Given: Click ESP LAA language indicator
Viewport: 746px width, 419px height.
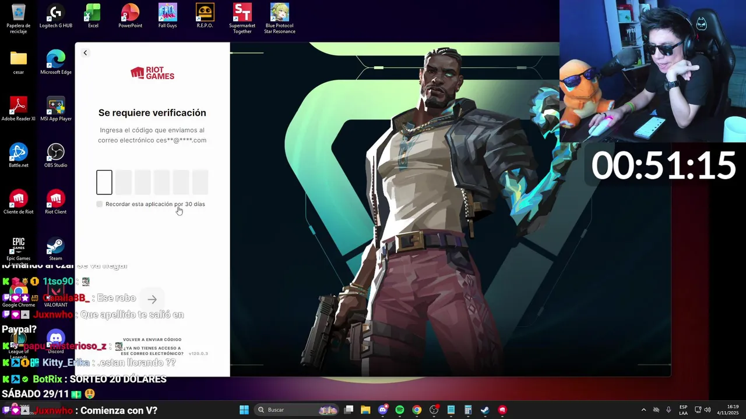Looking at the screenshot, I should 683,410.
